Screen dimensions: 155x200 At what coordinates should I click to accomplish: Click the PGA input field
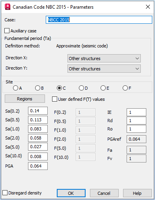pyautogui.click(x=38, y=166)
